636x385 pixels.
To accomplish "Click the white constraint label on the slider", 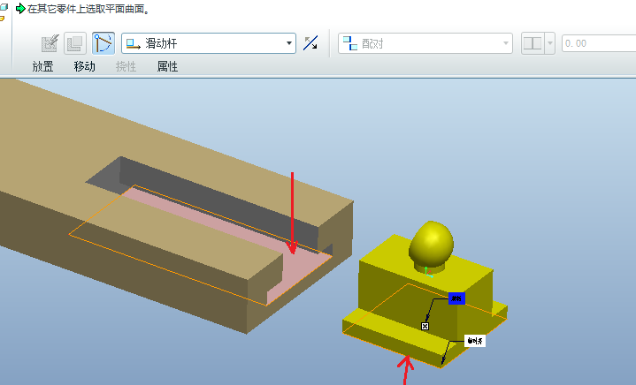I will pos(475,340).
